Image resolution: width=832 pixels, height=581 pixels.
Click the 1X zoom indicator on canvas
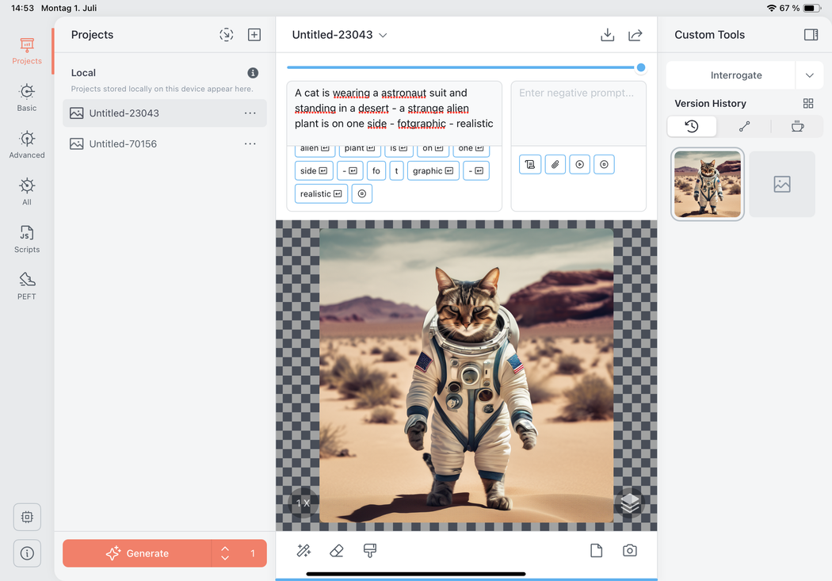pyautogui.click(x=303, y=503)
